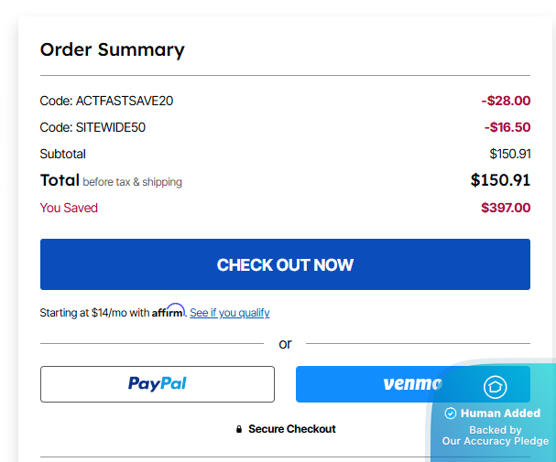Click the checkmark icon next to Human Added
556x462 pixels.
pos(450,414)
